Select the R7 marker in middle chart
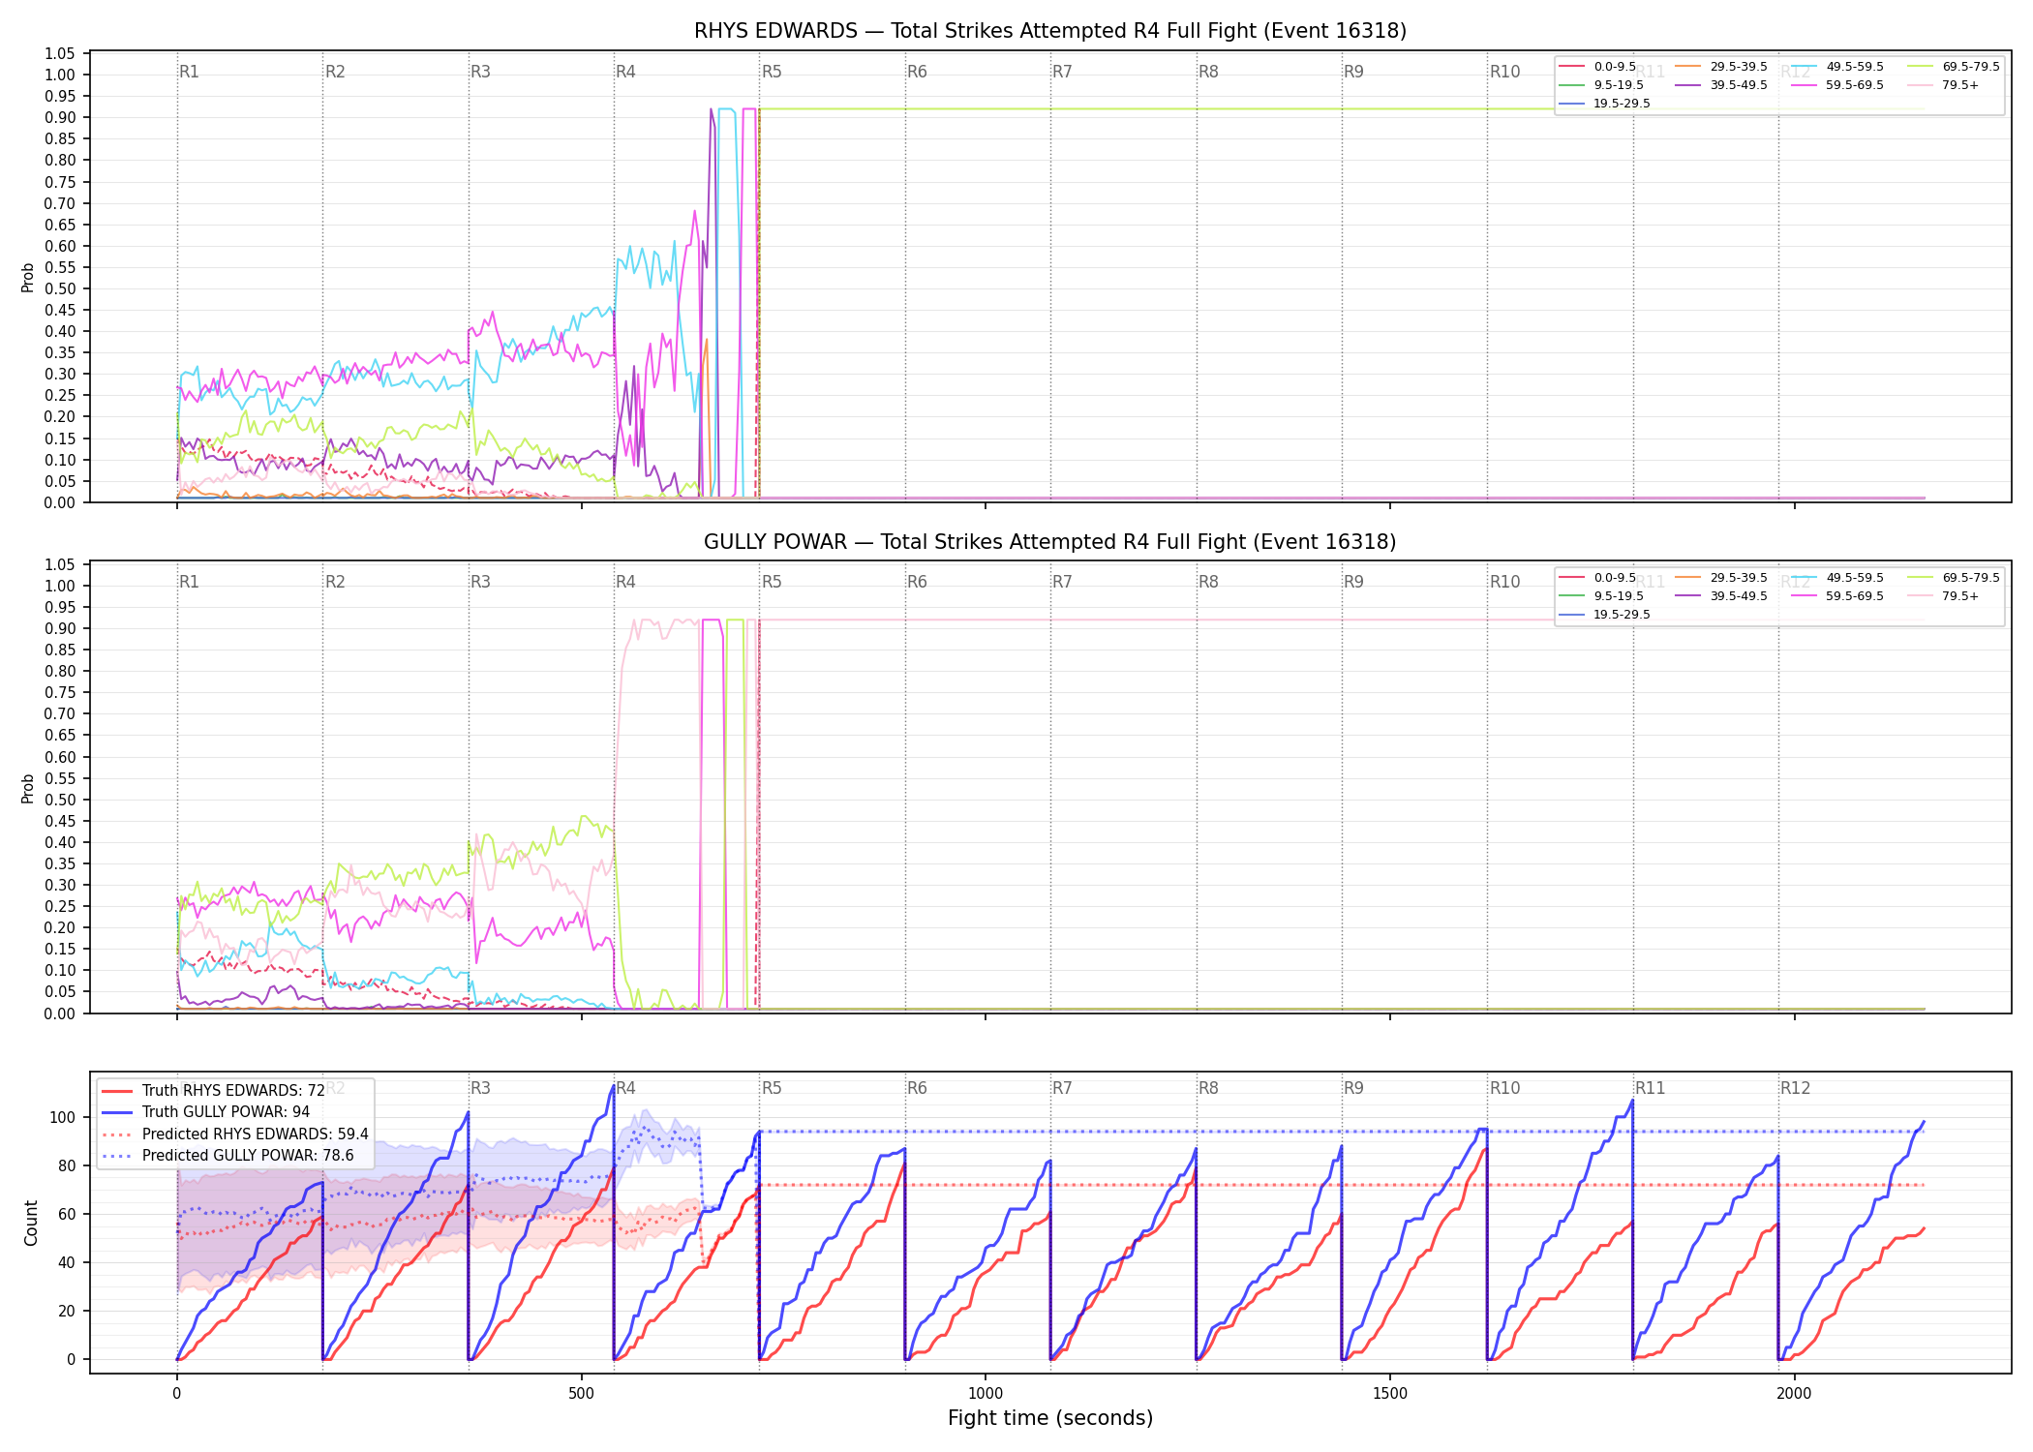Viewport: 2033px width, 1452px height. (1062, 582)
